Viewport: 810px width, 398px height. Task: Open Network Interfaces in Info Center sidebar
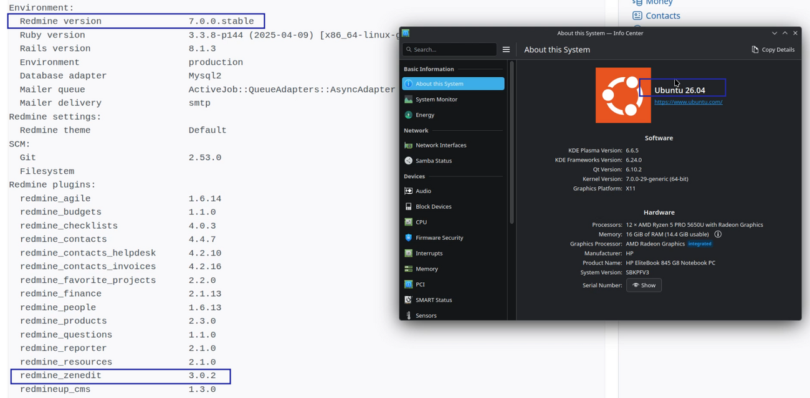[453, 145]
